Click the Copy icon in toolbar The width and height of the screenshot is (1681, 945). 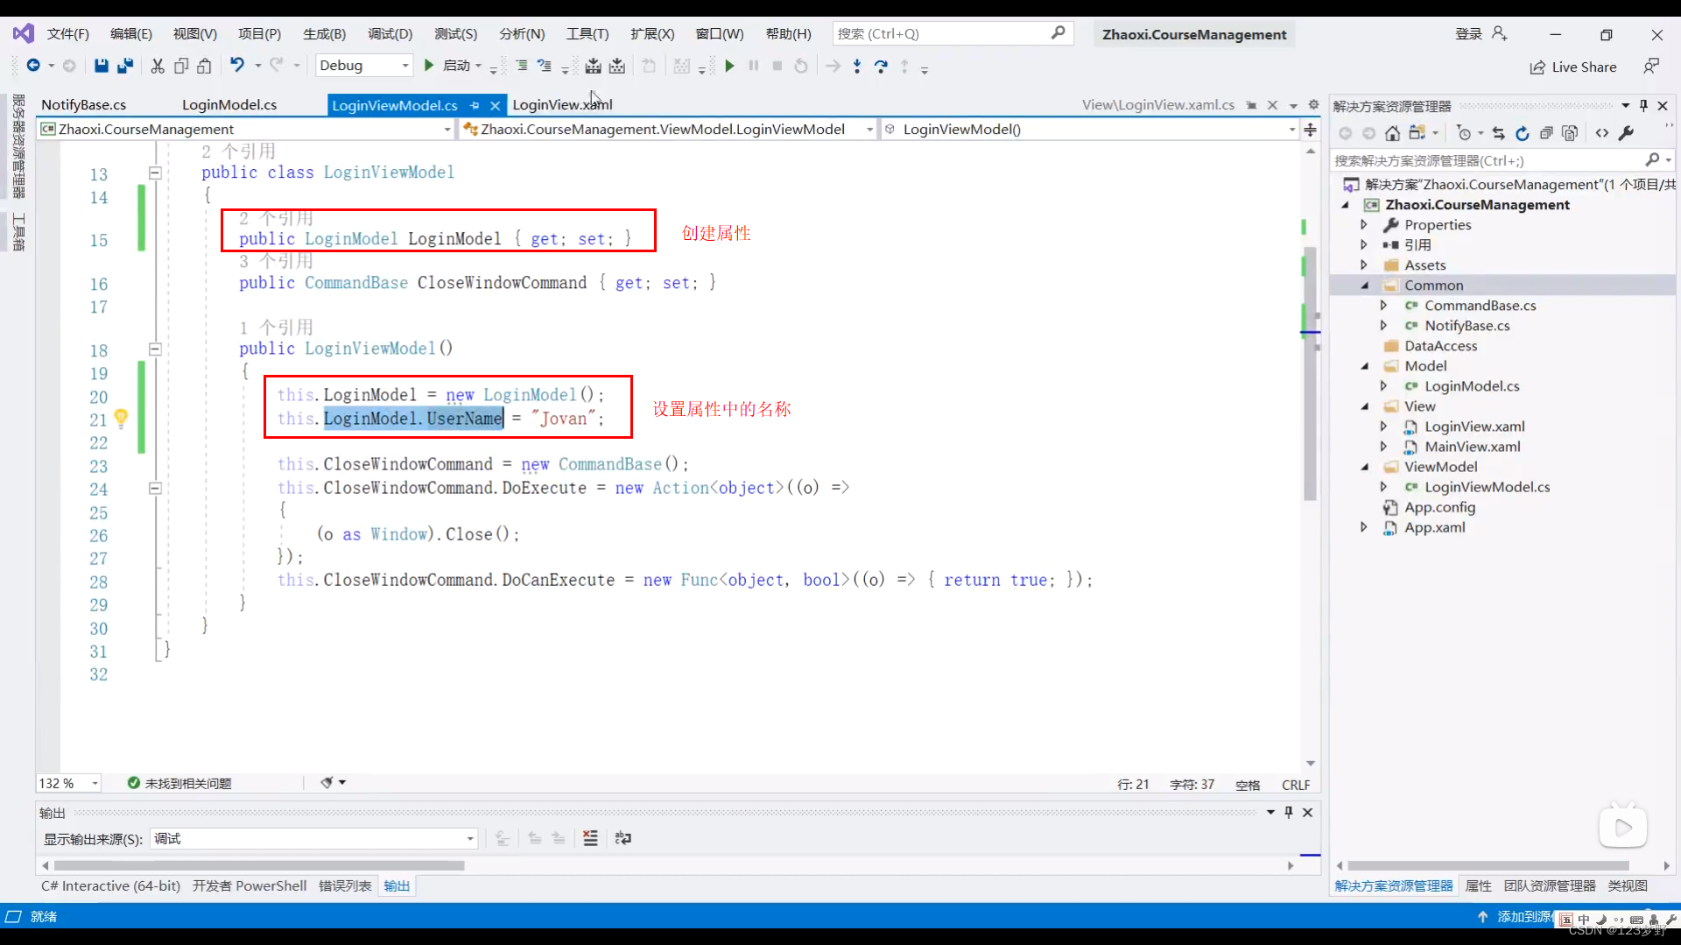181,66
